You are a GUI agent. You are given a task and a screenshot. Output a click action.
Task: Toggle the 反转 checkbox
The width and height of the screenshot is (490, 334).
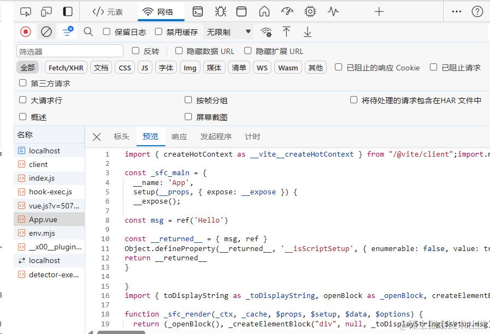135,51
